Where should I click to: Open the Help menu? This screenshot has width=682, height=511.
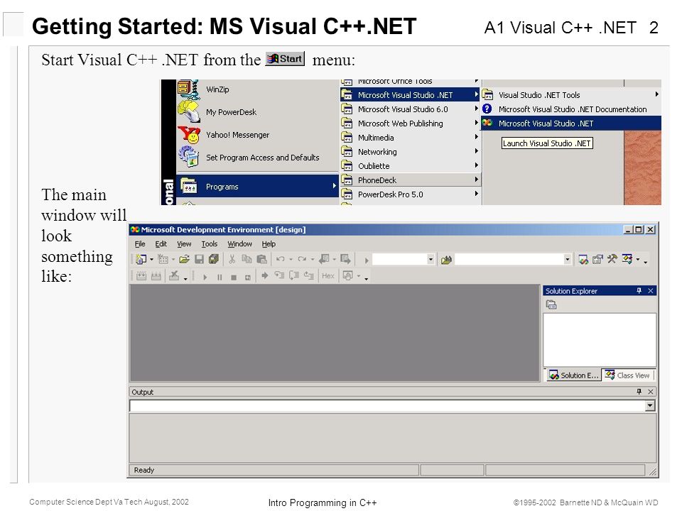[x=269, y=244]
